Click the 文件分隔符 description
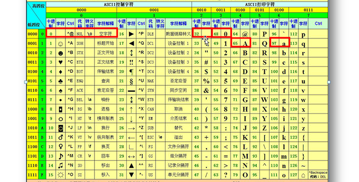Viewport: 359px width, 182px height. click(x=179, y=147)
